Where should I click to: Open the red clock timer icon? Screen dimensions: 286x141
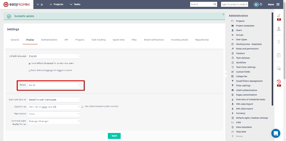[x=279, y=82]
